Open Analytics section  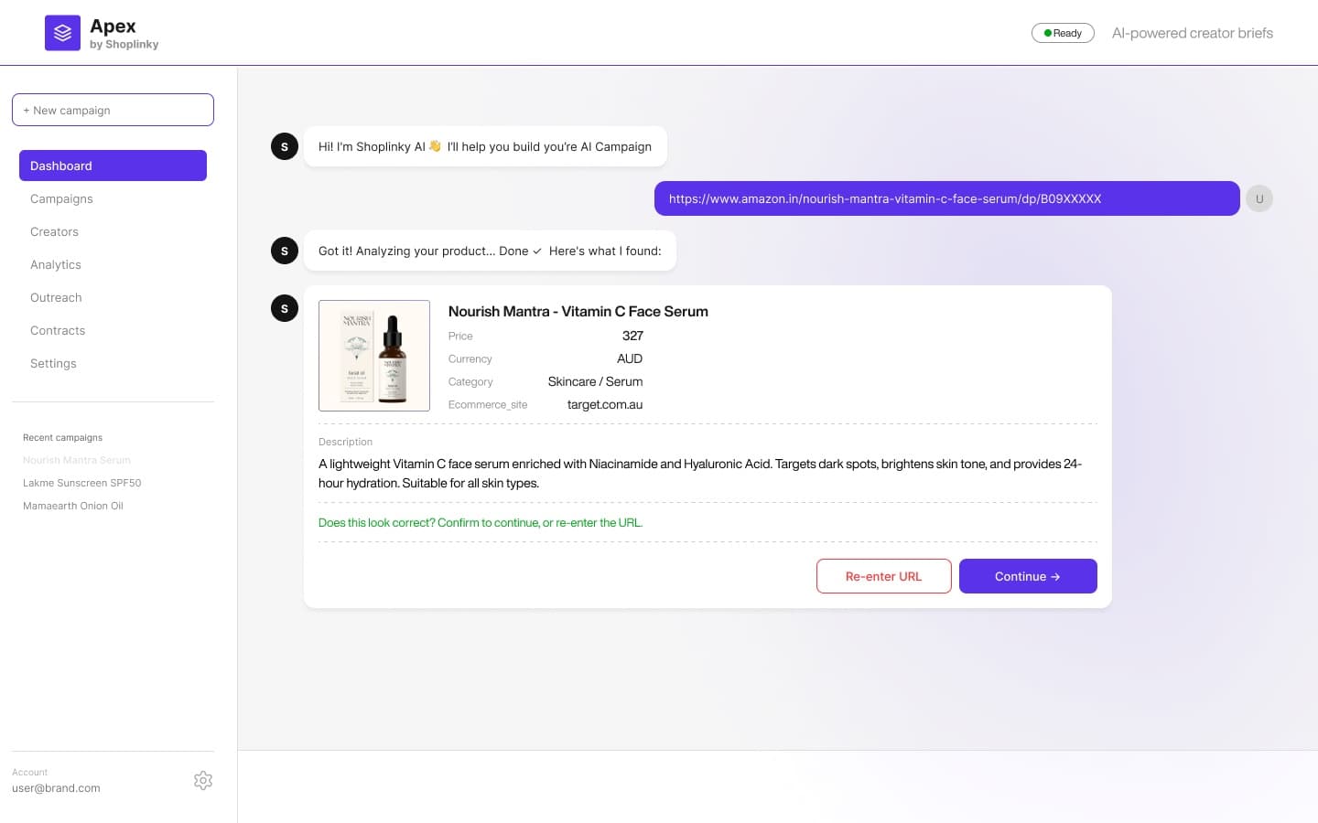coord(56,264)
